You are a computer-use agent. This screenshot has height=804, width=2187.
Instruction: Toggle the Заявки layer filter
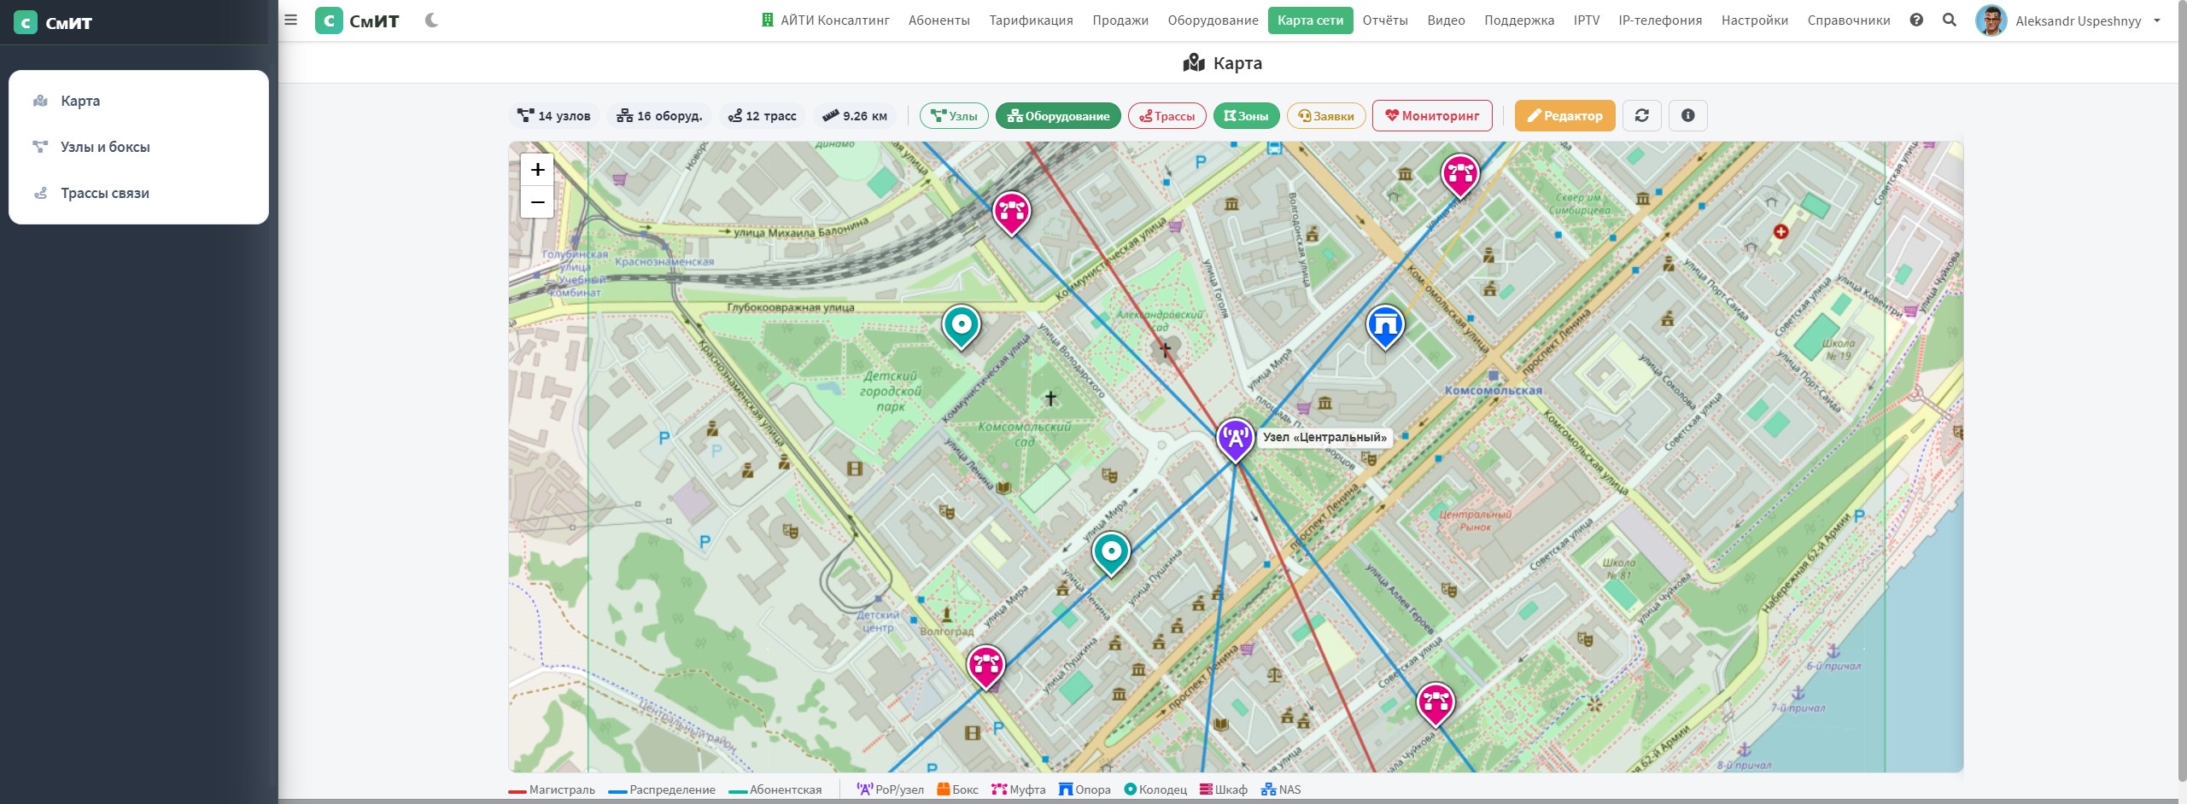pos(1326,116)
